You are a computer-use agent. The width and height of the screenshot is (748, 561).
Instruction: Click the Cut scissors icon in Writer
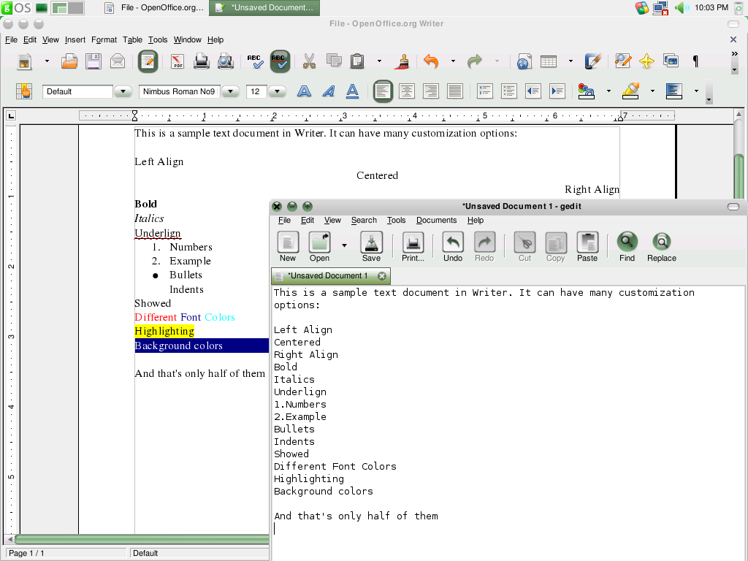(x=309, y=61)
